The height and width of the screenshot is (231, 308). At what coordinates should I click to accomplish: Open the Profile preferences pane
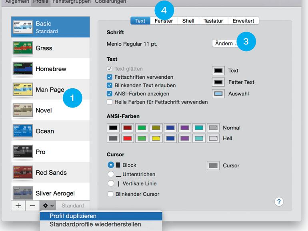click(x=41, y=2)
